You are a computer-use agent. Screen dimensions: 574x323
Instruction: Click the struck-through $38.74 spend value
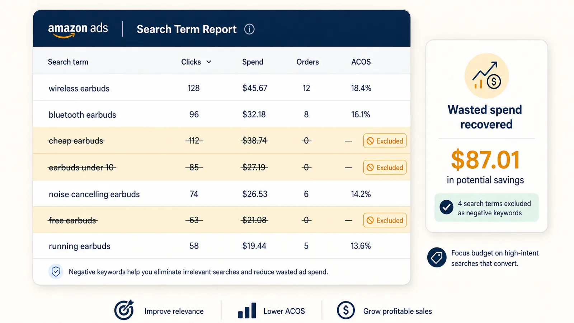click(x=254, y=141)
